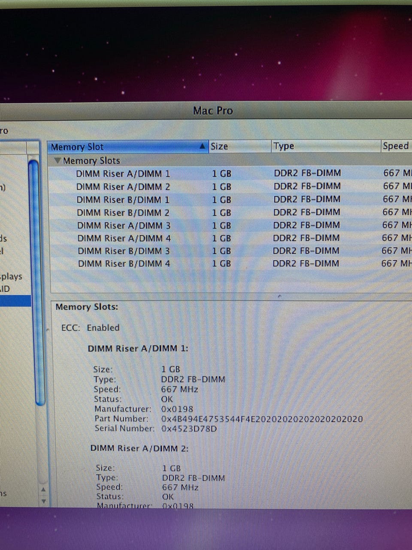
Task: Select the DIMM Riser A/DIMM 4 row
Action: tap(230, 238)
